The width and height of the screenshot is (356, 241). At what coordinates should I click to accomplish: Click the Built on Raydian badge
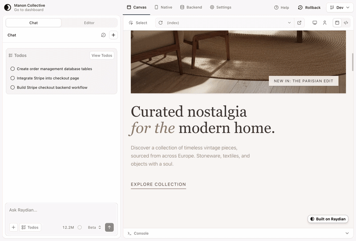tap(328, 219)
